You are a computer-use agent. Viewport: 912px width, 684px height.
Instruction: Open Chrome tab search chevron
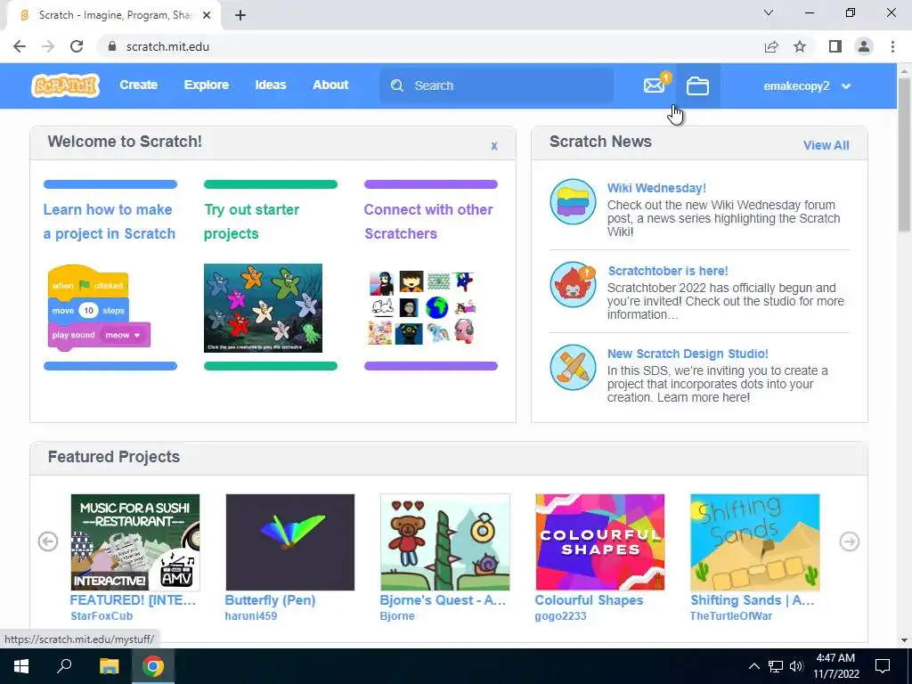[x=769, y=12]
